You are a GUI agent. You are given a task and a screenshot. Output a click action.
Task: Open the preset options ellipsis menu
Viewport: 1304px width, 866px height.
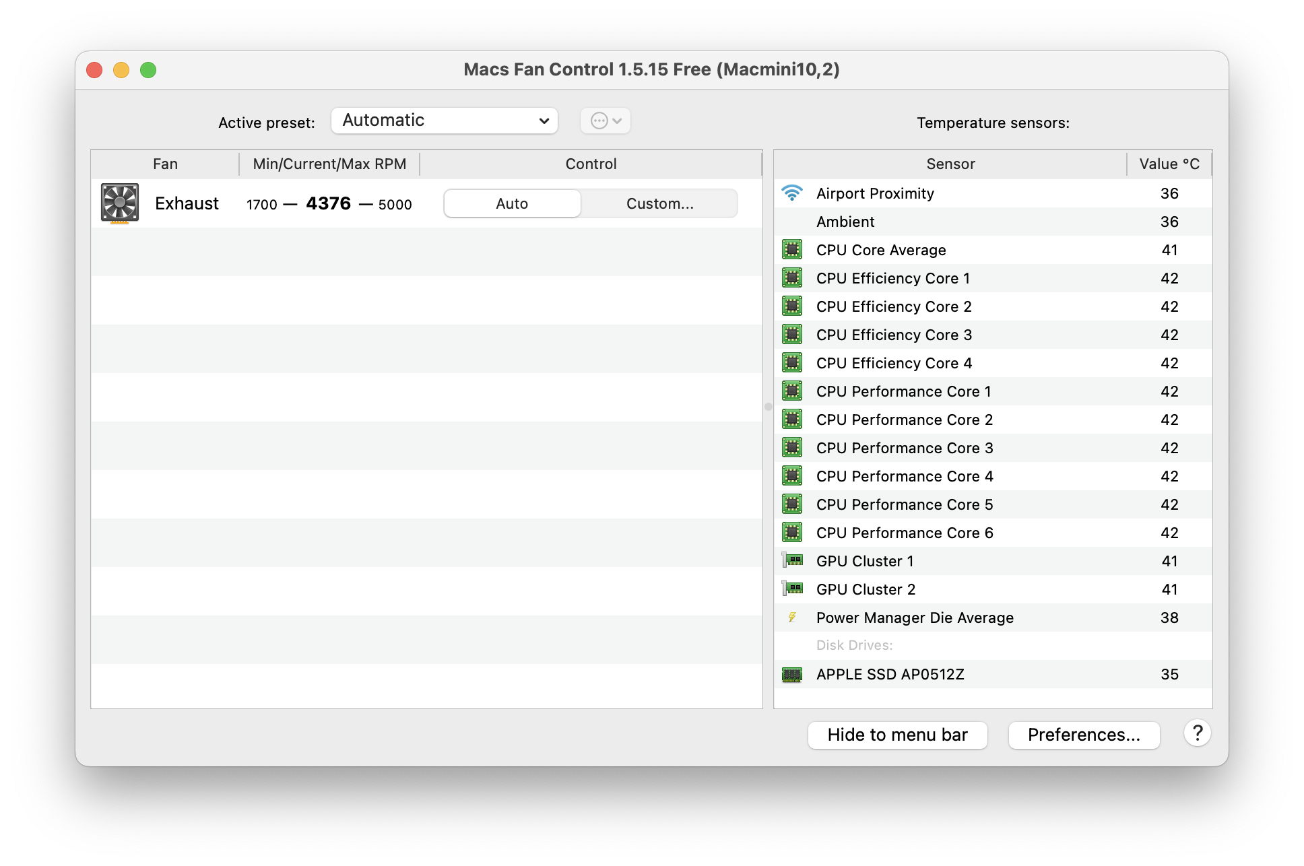pos(605,121)
